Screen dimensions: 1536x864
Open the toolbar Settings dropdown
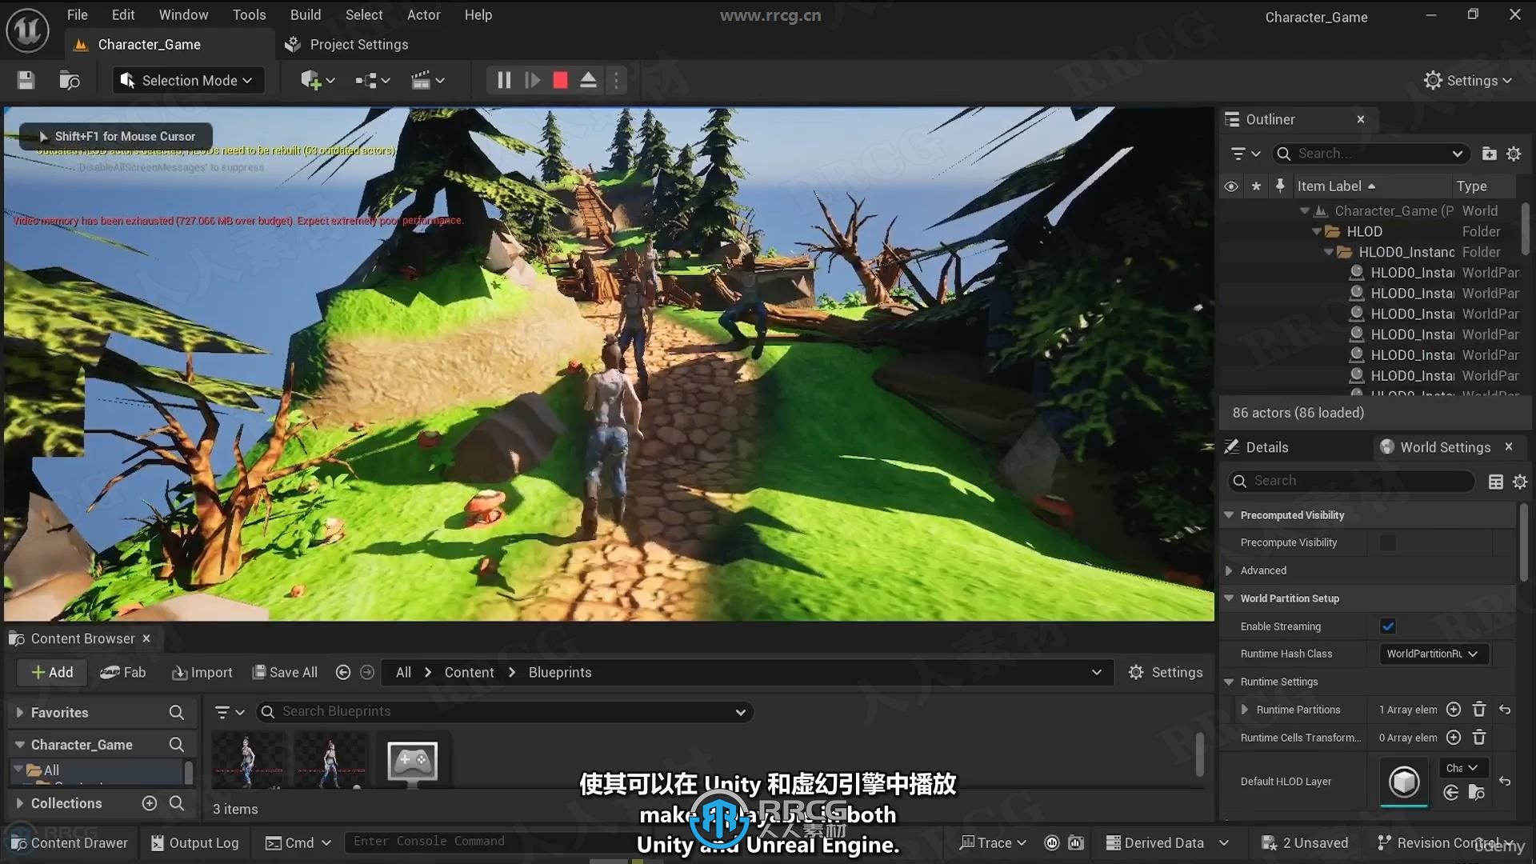(1468, 80)
